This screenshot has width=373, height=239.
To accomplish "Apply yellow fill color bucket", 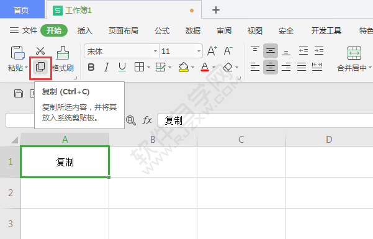I will 184,67.
